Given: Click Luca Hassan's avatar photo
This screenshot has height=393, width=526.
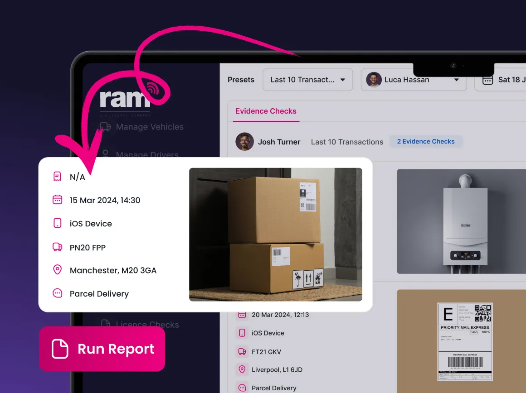Looking at the screenshot, I should point(374,80).
